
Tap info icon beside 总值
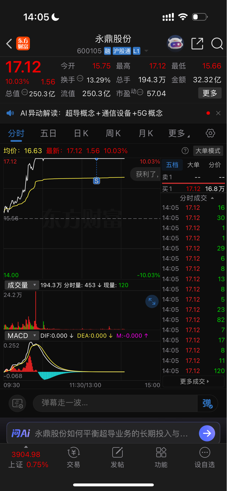(25, 92)
